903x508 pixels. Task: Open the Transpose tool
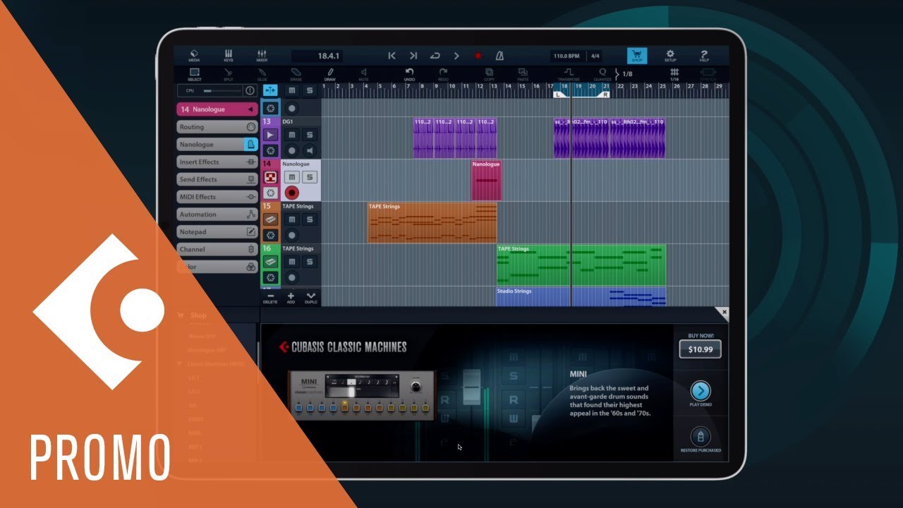[x=569, y=75]
